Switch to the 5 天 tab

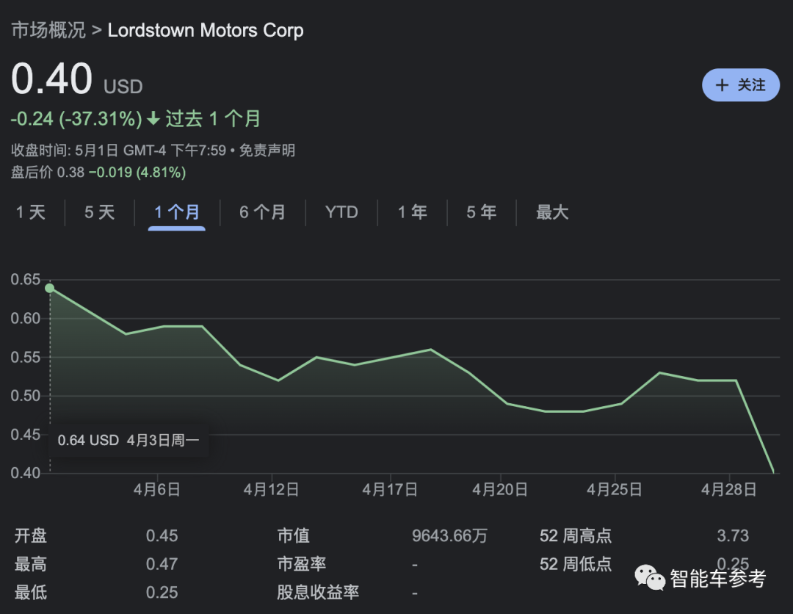[x=99, y=213]
